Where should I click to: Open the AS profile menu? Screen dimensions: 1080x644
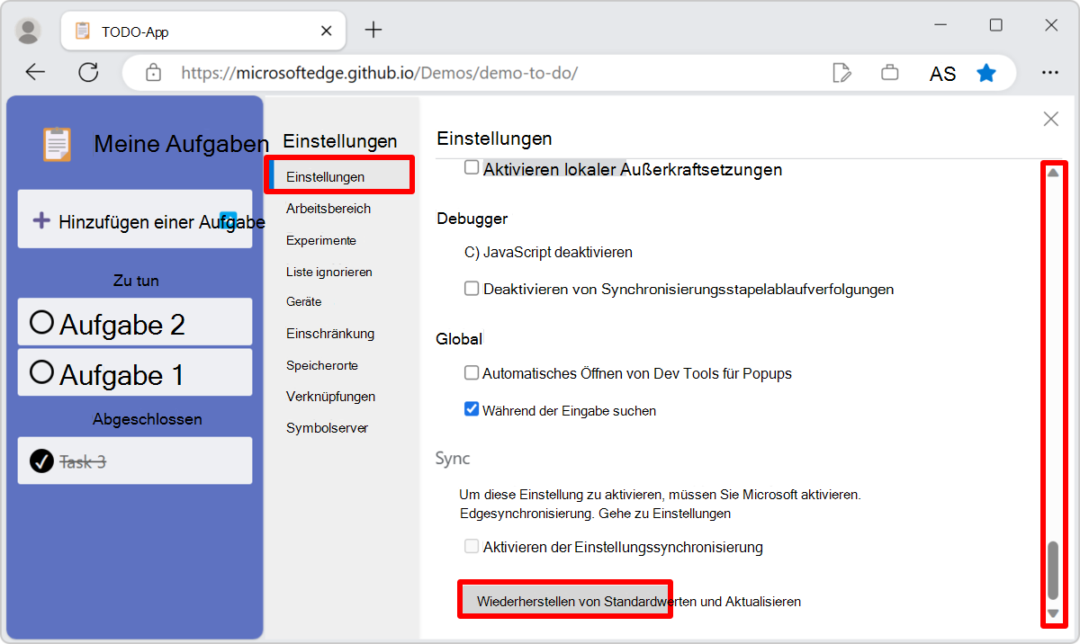point(942,73)
